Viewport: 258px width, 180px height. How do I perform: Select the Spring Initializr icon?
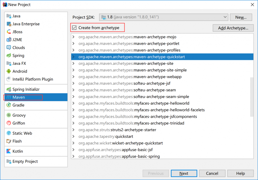[9, 89]
